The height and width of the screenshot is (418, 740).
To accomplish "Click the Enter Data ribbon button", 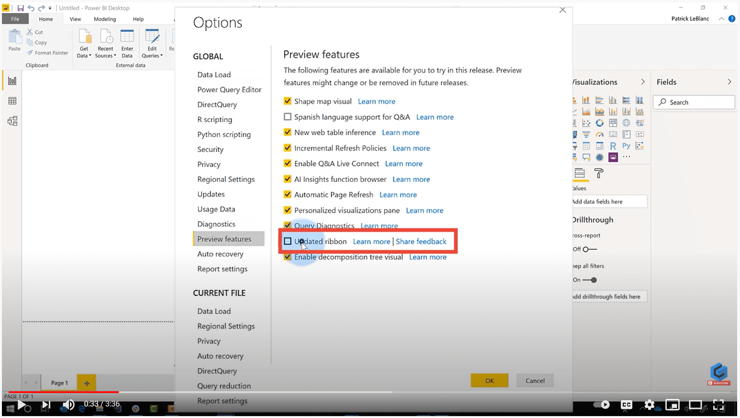I will tap(127, 43).
